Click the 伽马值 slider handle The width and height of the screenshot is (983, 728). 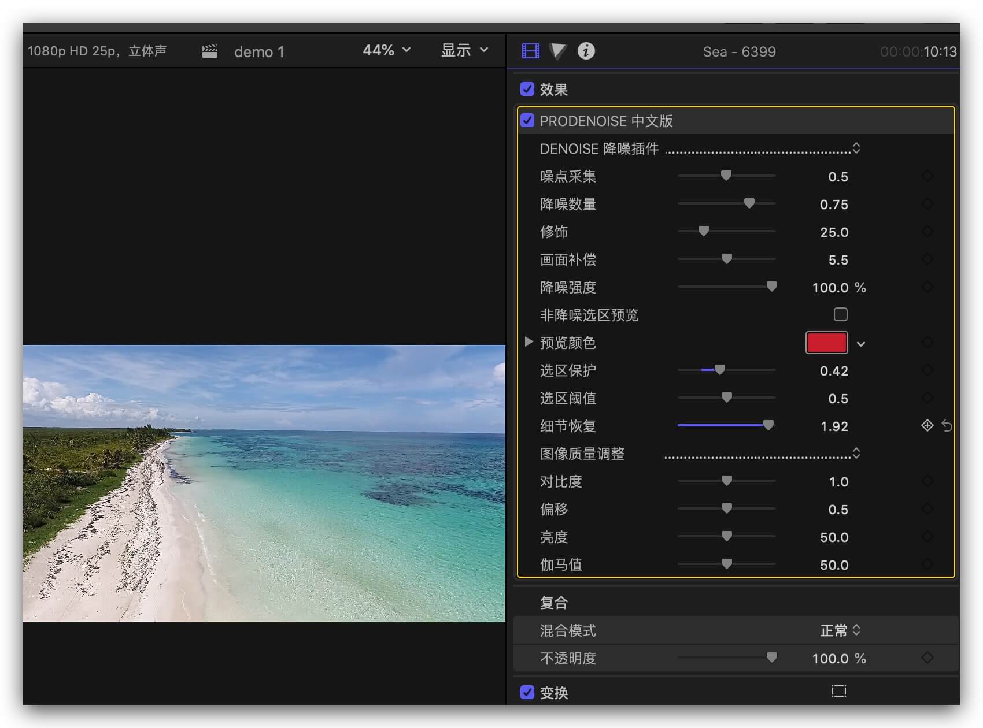pyautogui.click(x=727, y=564)
